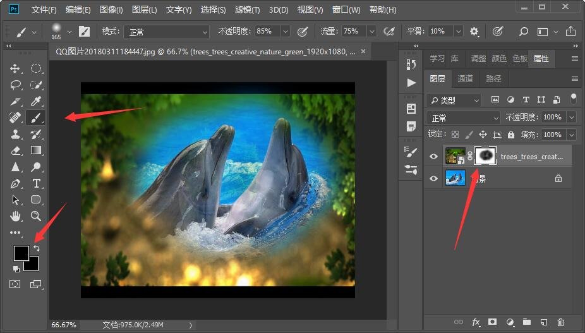Toggle Quick Mask mode
The height and width of the screenshot is (333, 585).
click(15, 284)
